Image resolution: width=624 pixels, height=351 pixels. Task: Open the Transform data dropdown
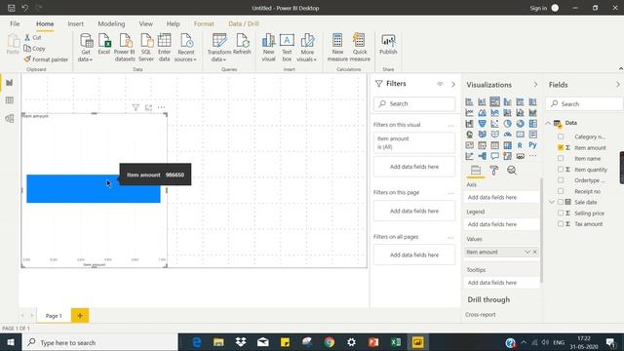point(218,57)
